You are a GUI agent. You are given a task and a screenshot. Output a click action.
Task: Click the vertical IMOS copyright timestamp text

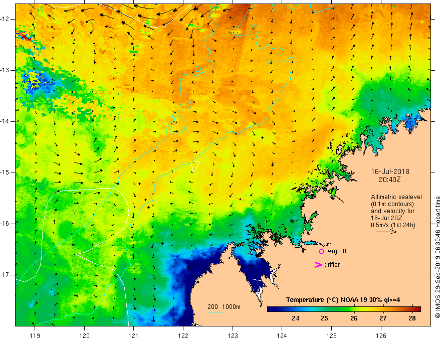[437, 257]
